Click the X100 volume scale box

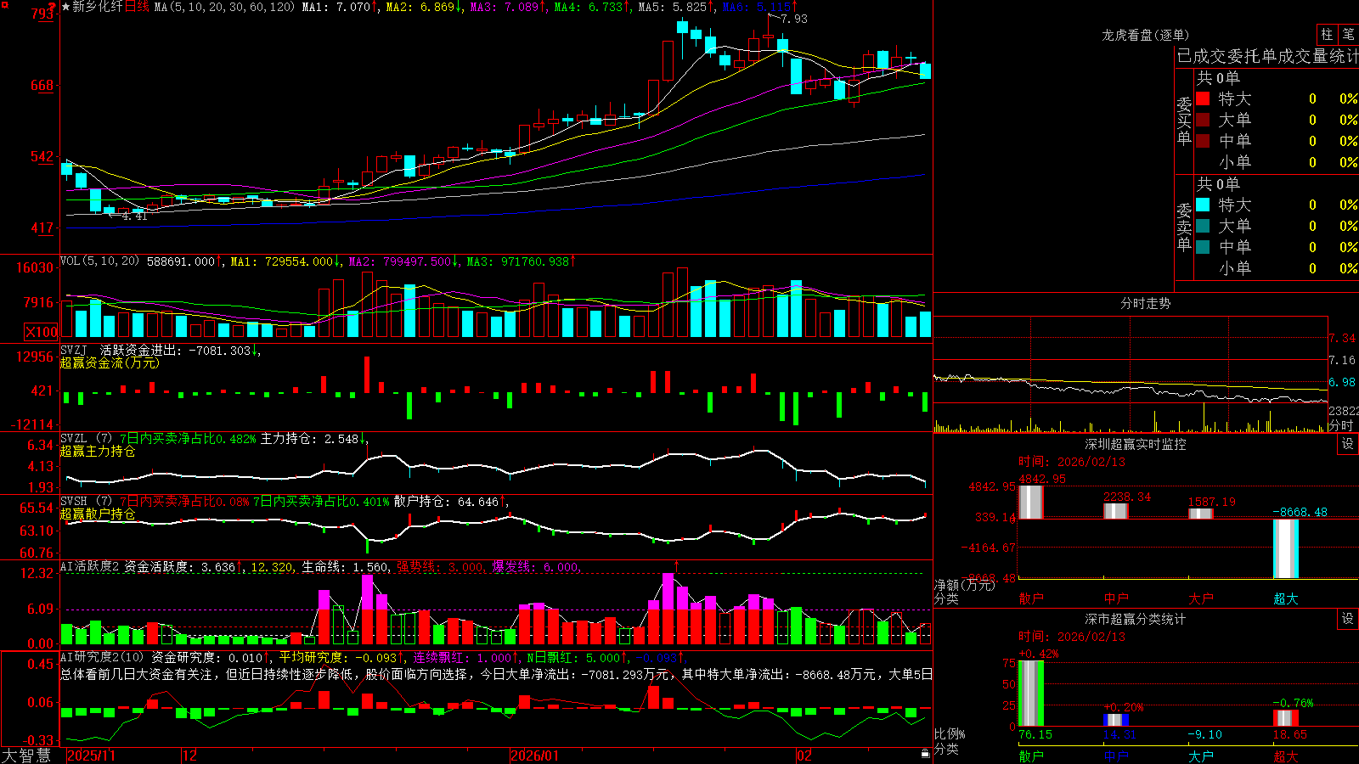[42, 332]
